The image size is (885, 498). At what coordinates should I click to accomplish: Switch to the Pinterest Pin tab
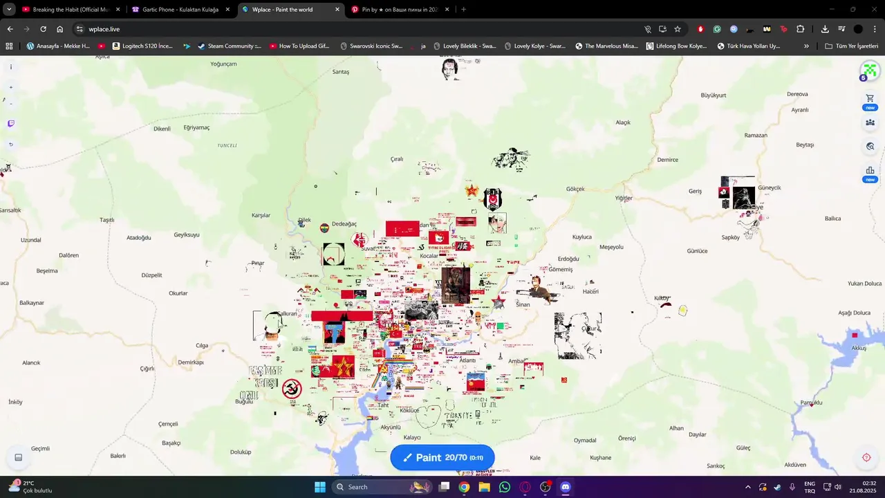click(401, 10)
